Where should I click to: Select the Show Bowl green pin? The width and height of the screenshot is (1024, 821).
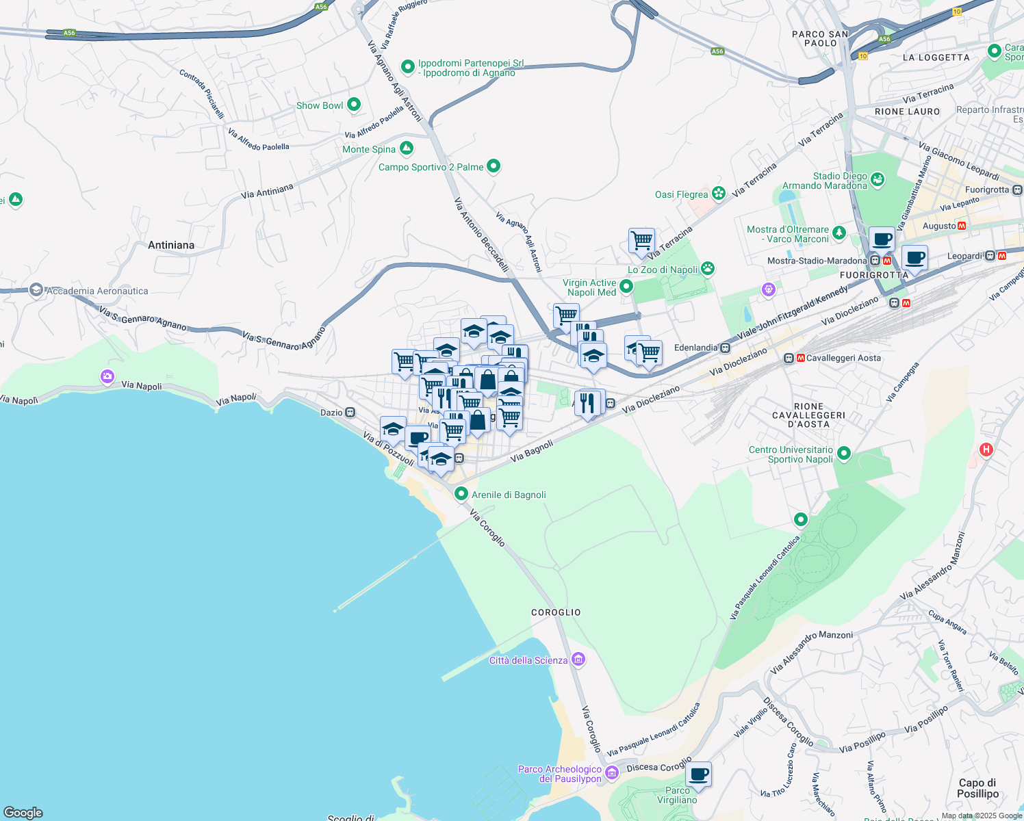pyautogui.click(x=354, y=105)
